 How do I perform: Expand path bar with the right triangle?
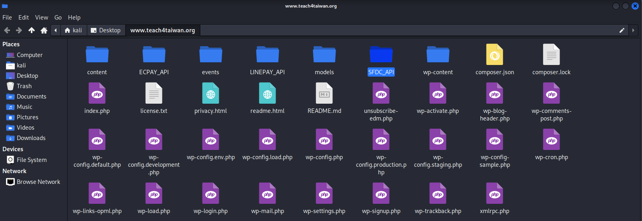click(x=633, y=30)
